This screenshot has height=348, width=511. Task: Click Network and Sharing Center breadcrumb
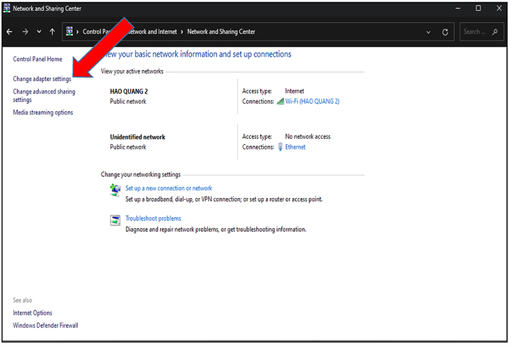(x=221, y=31)
